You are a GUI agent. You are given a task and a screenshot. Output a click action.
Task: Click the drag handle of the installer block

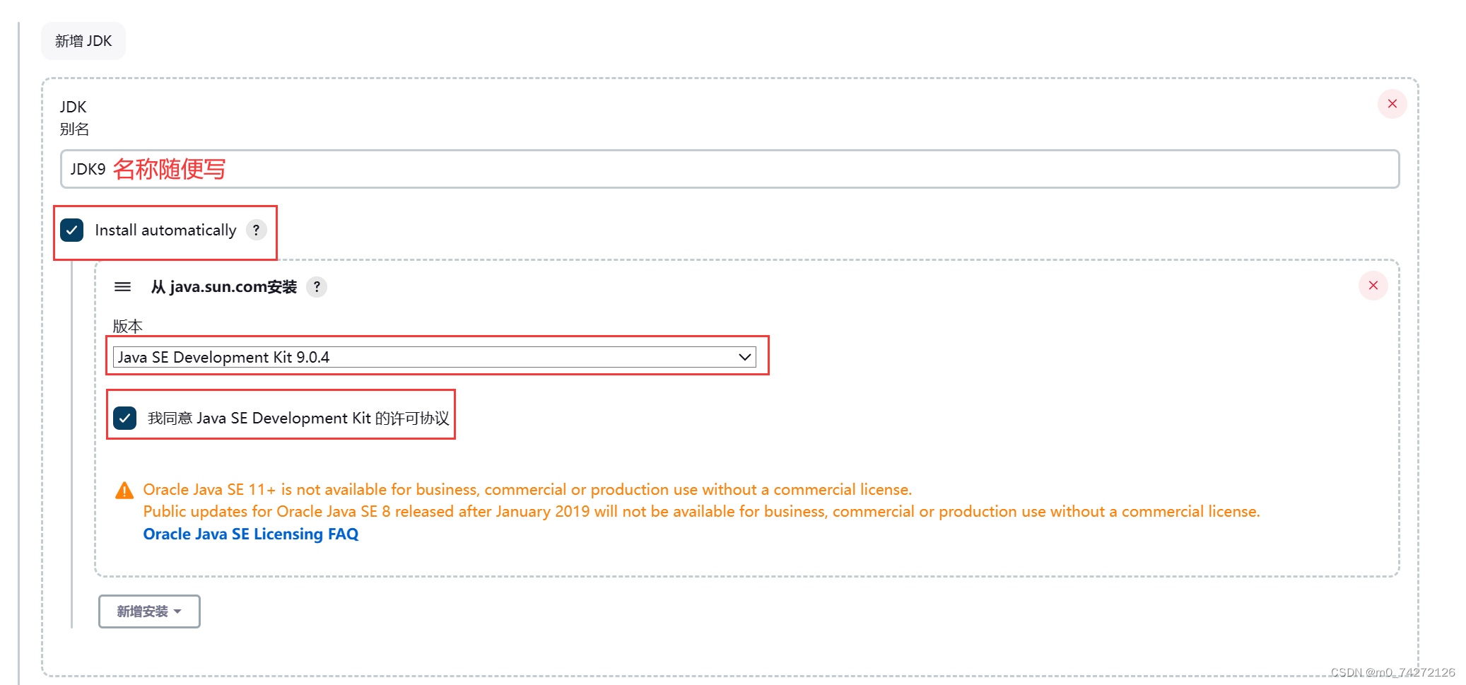point(122,287)
